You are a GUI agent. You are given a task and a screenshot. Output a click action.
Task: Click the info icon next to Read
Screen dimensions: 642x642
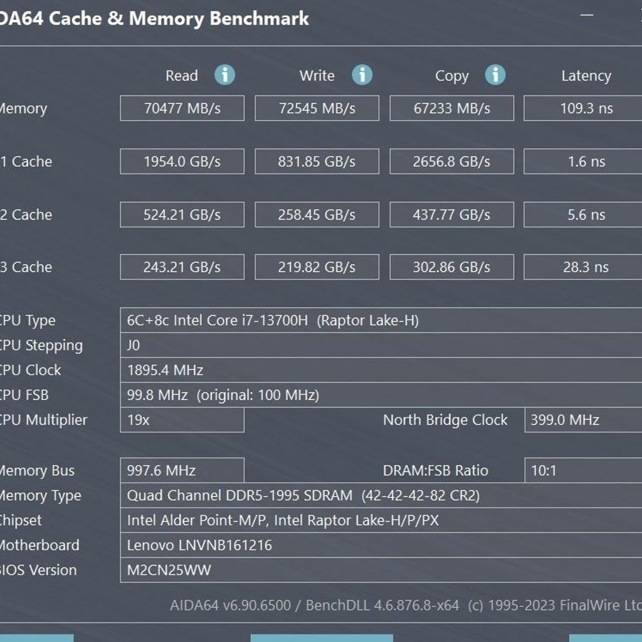point(225,75)
